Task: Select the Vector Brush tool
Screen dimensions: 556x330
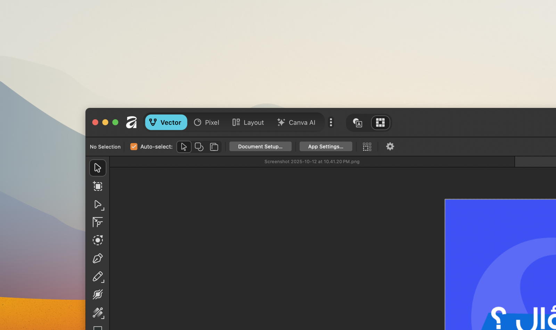Action: pyautogui.click(x=98, y=295)
